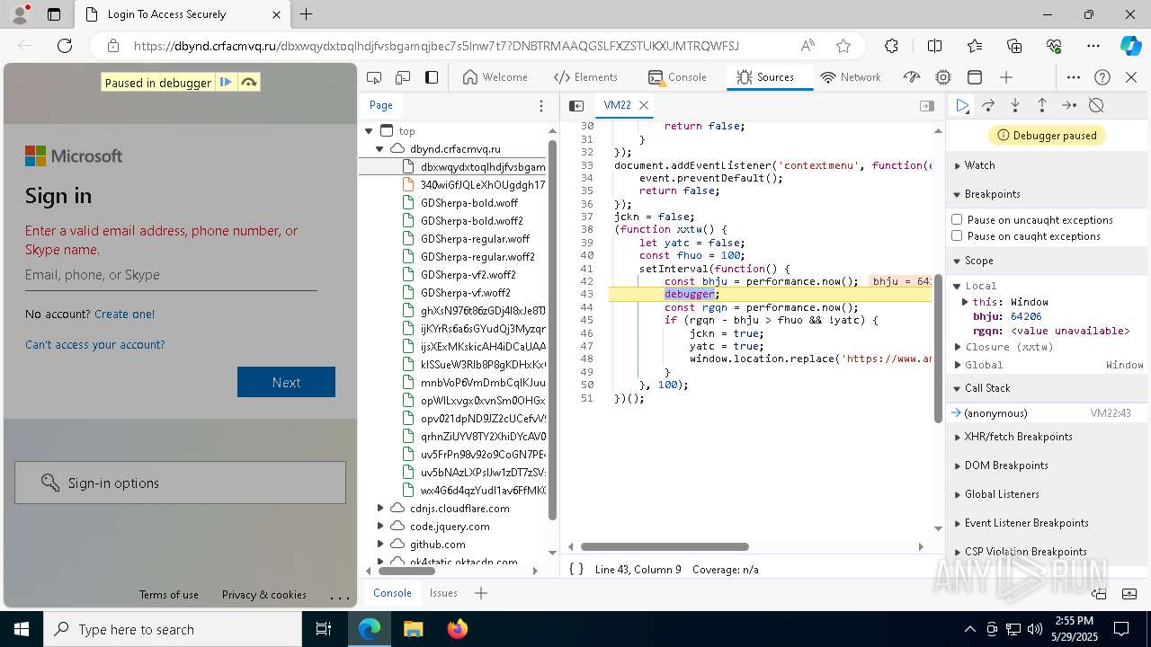Deactivate breakpoints icon
1151x647 pixels.
(x=1096, y=106)
